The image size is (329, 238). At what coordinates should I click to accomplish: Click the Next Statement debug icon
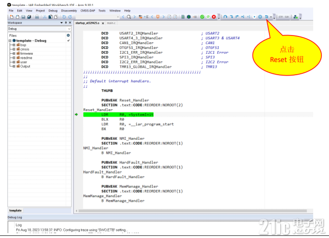pyautogui.click(x=243, y=17)
